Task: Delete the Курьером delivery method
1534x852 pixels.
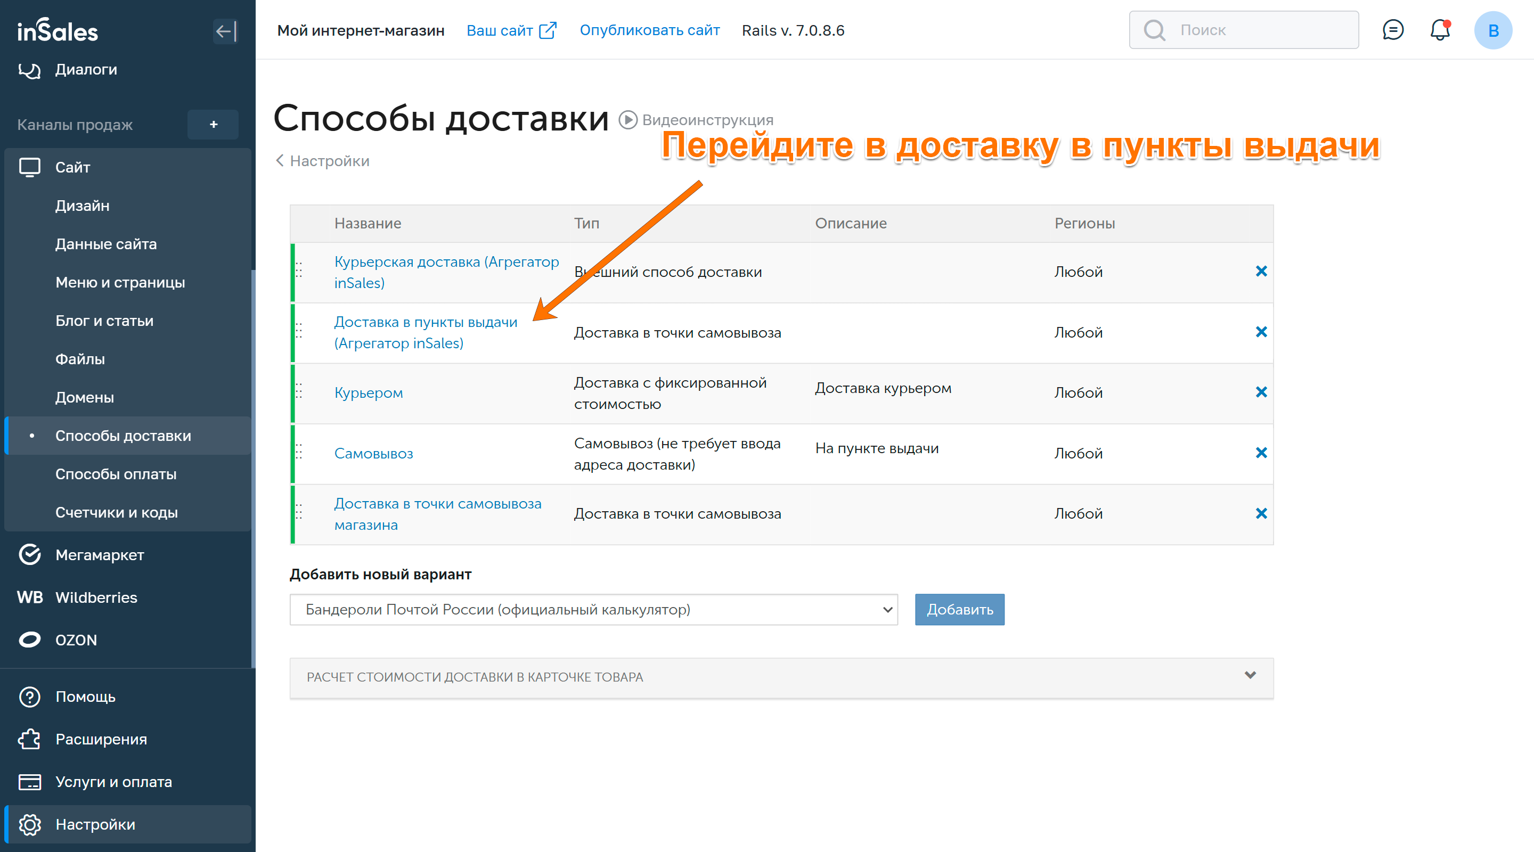Action: coord(1261,392)
